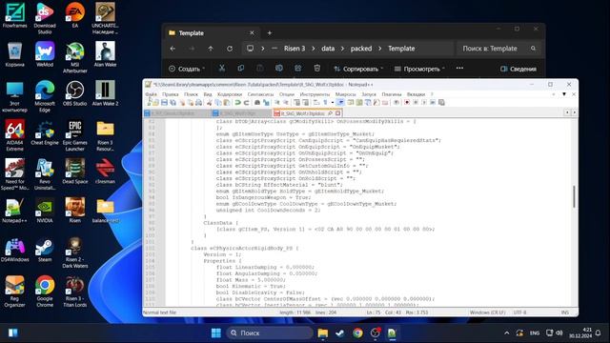Viewport: 610px width, 343px height.
Task: Open Folder as Workspace toolbar icon
Action: point(384,102)
